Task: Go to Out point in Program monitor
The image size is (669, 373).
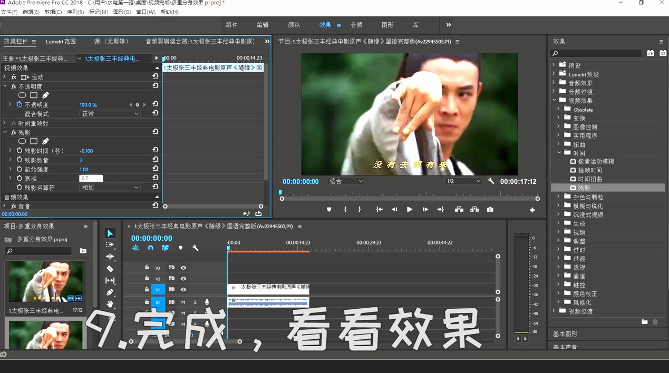Action: click(x=440, y=210)
